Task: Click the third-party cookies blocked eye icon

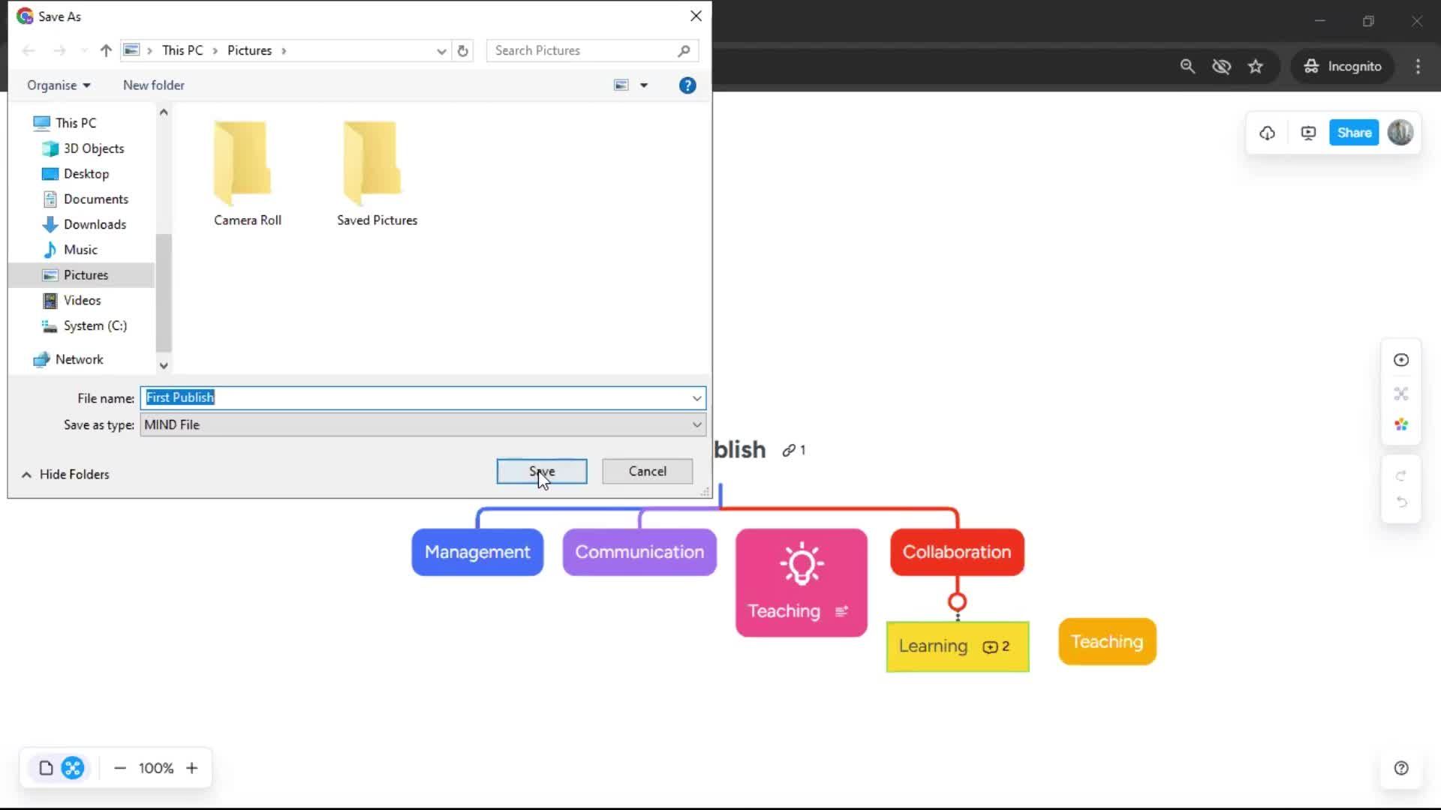Action: point(1221,66)
